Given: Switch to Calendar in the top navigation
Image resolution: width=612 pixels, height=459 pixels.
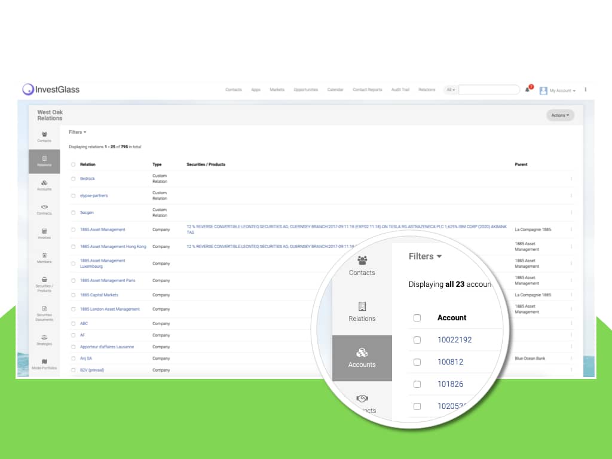Looking at the screenshot, I should click(335, 90).
